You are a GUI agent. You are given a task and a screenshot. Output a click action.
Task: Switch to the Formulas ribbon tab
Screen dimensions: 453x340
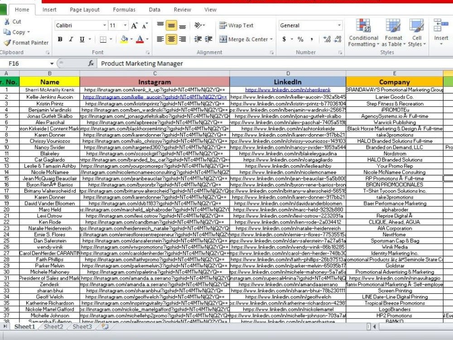tap(123, 9)
